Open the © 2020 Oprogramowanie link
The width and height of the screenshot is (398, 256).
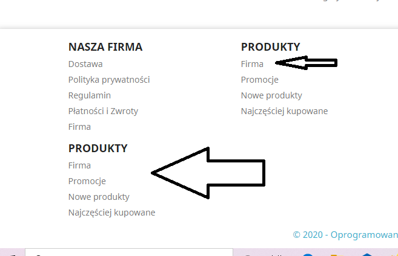345,234
